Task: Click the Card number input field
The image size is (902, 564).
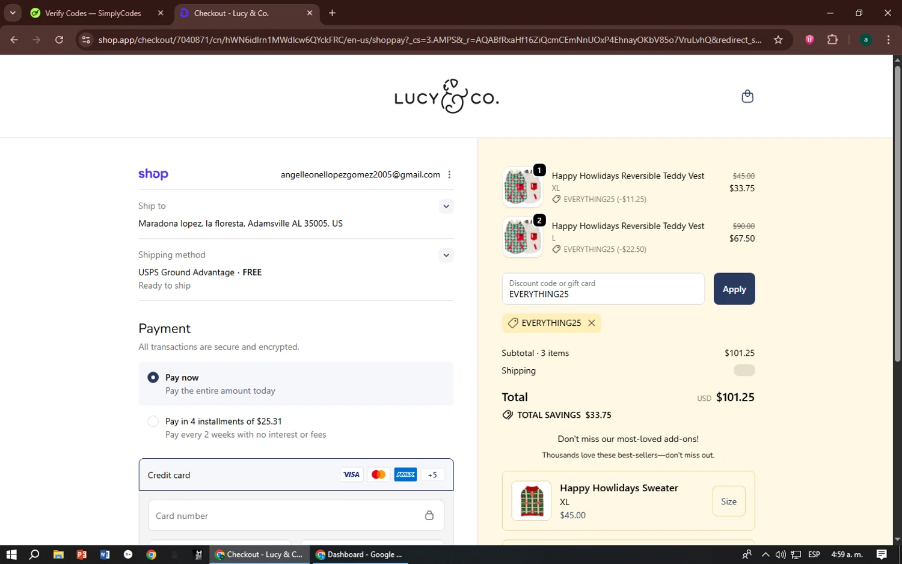Action: point(296,515)
